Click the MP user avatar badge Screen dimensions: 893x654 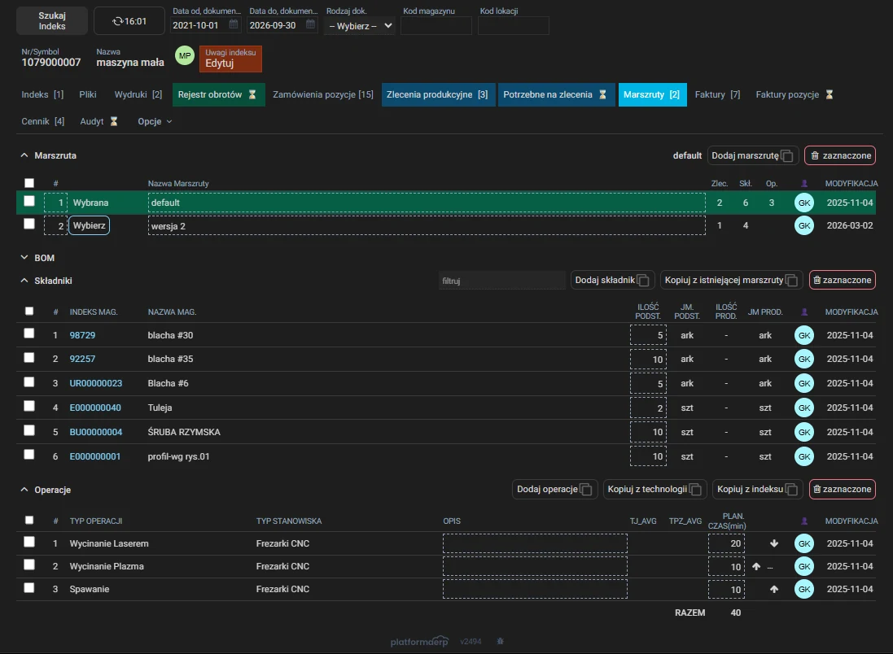click(185, 56)
